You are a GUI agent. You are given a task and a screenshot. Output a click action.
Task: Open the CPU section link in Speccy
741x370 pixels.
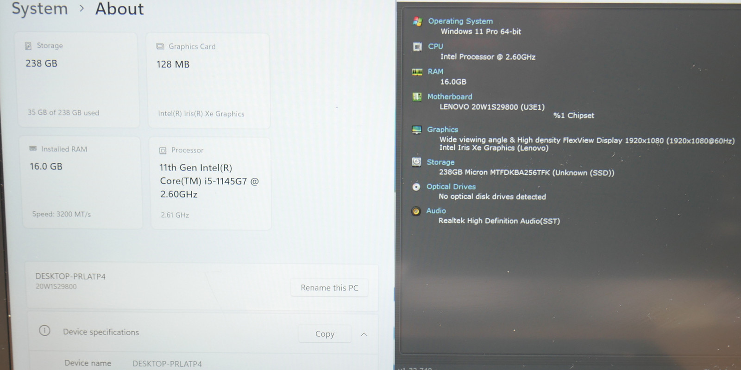coord(435,46)
